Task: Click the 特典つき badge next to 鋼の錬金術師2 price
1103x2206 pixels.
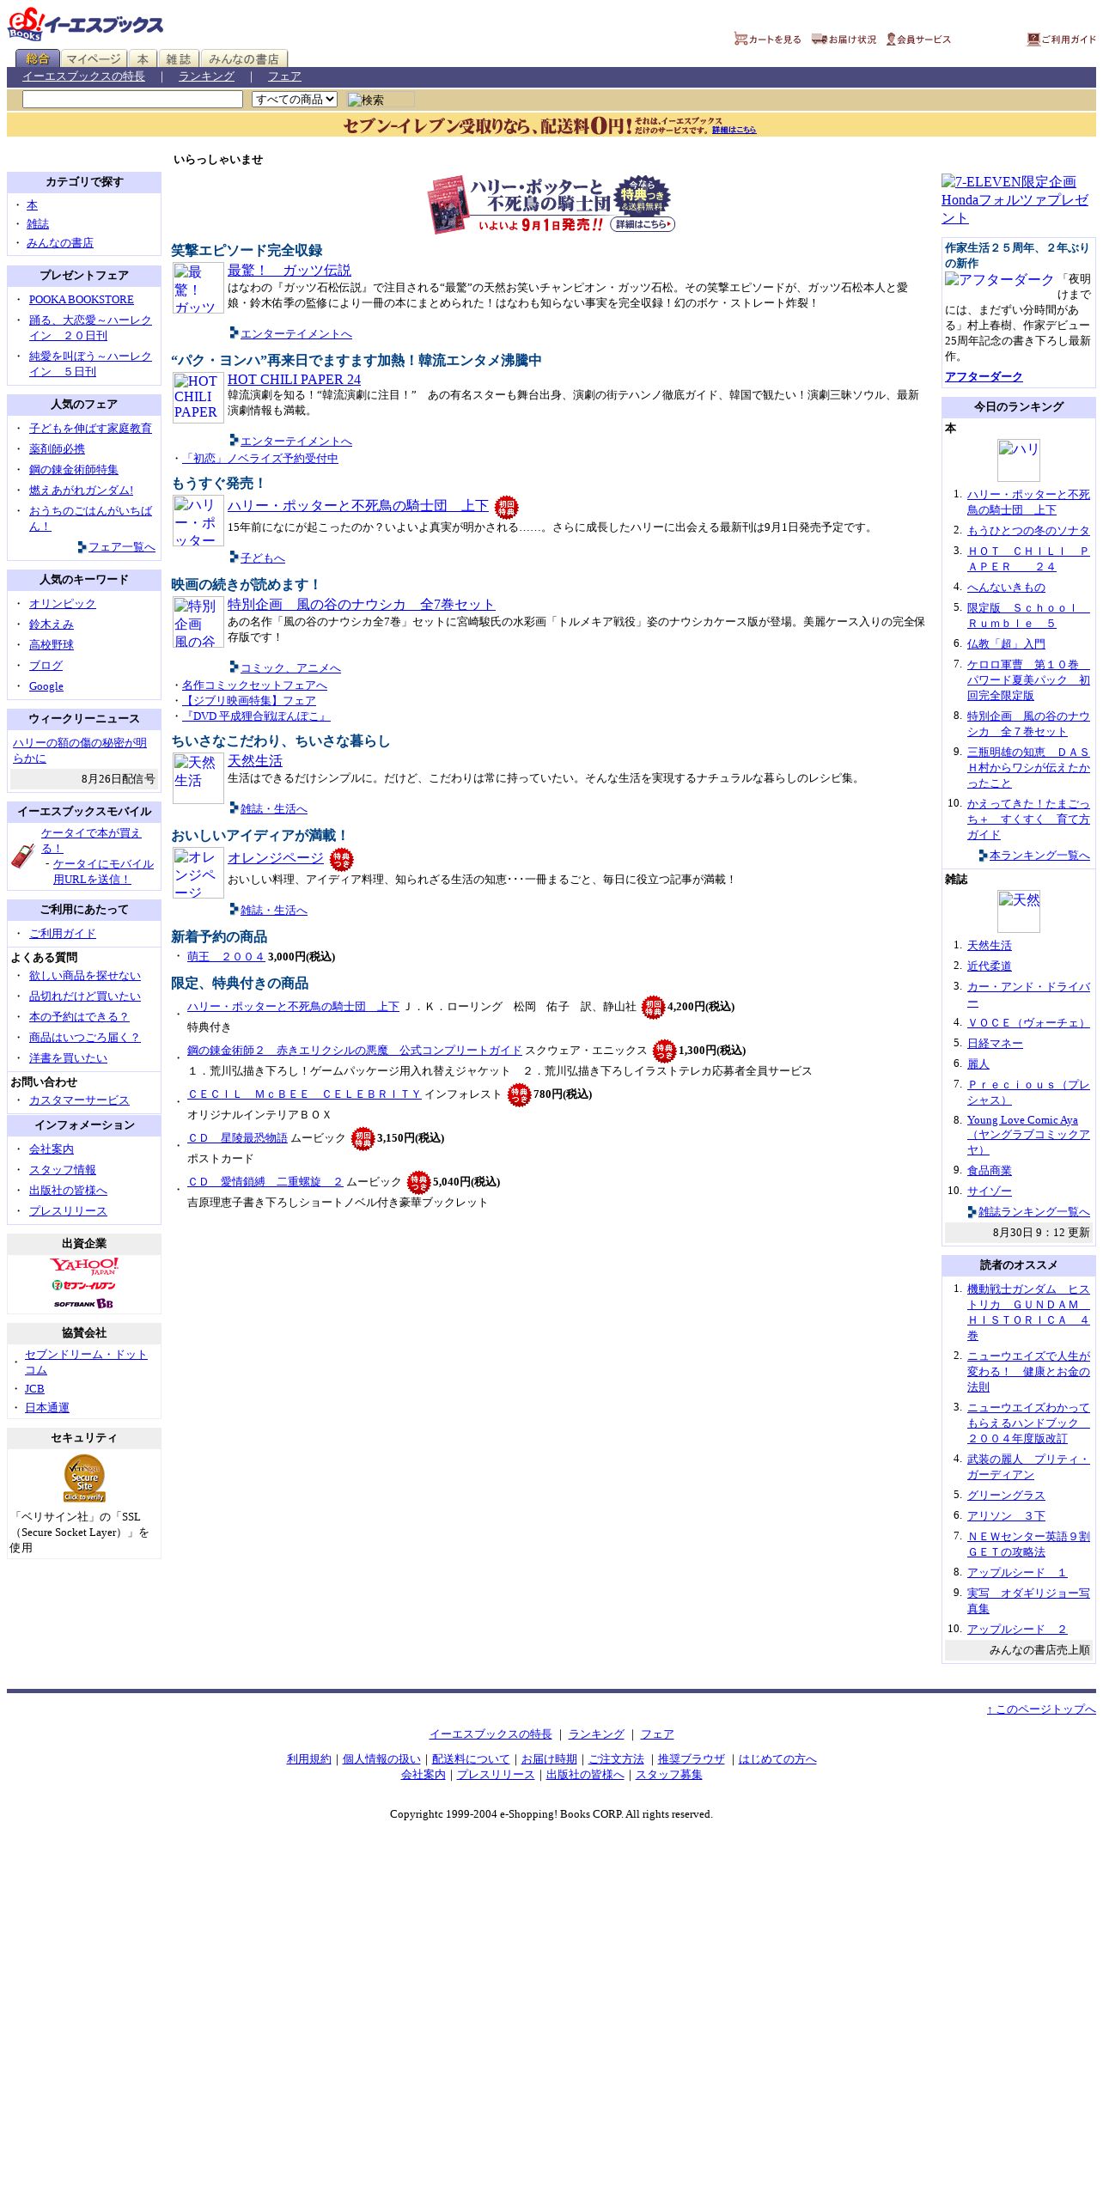Action: pos(664,1051)
